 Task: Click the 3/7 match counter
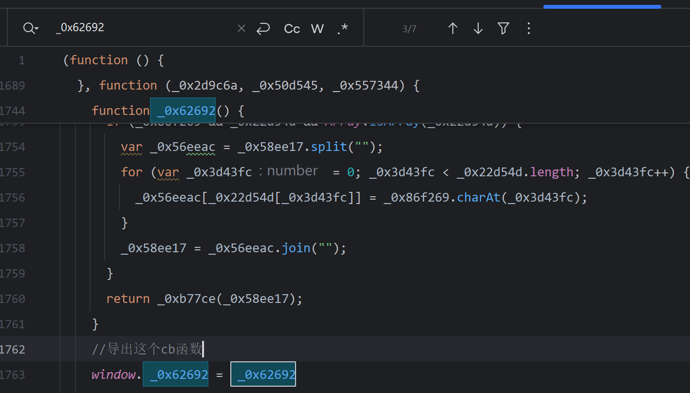(410, 29)
